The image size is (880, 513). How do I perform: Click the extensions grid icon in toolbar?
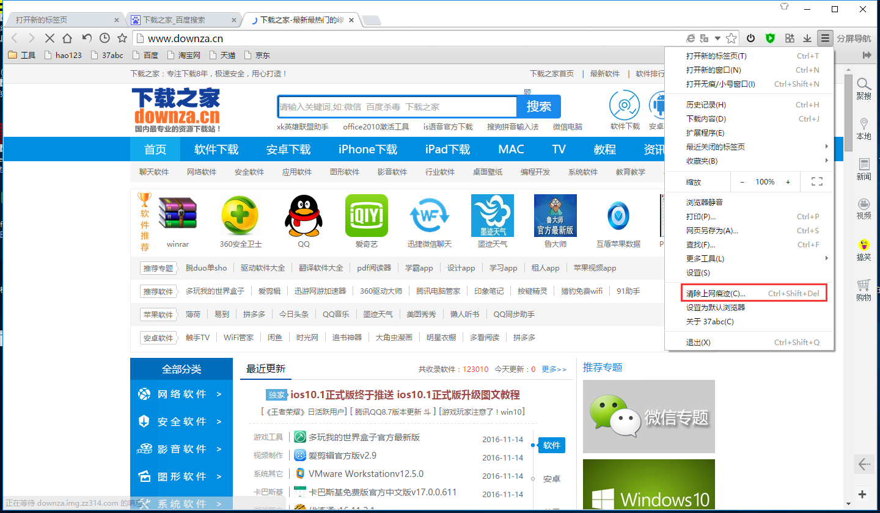pyautogui.click(x=790, y=38)
